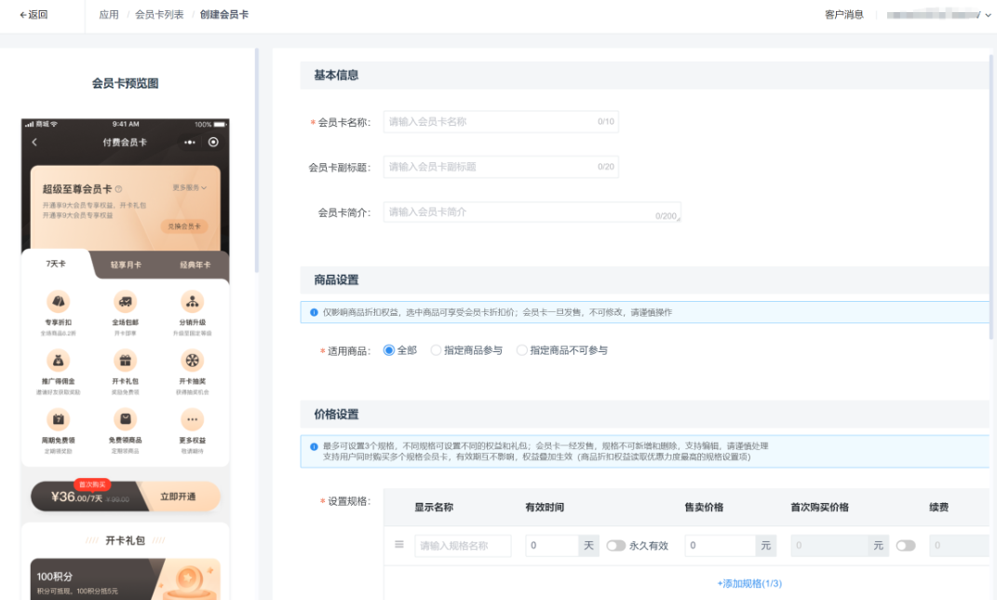The width and height of the screenshot is (997, 600).
Task: Click the drag handle on the spec row
Action: (x=399, y=545)
